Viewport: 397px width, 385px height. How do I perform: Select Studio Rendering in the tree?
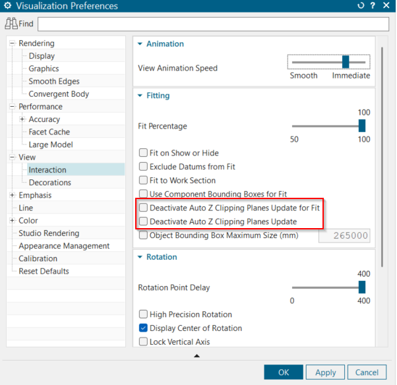pyautogui.click(x=48, y=233)
